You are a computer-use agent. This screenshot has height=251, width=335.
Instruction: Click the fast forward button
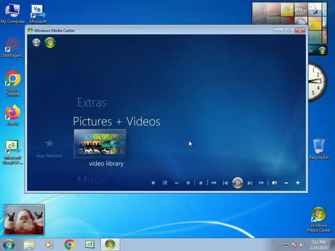coord(261,183)
